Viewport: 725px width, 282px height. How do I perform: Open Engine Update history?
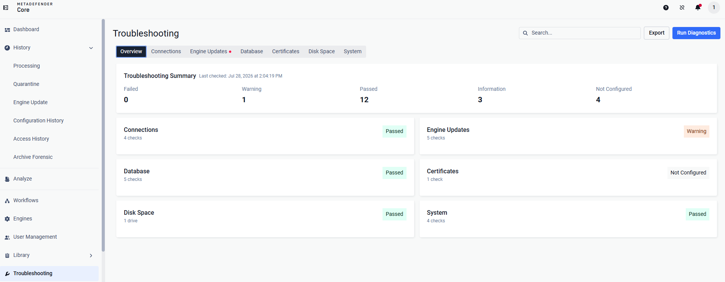point(30,103)
